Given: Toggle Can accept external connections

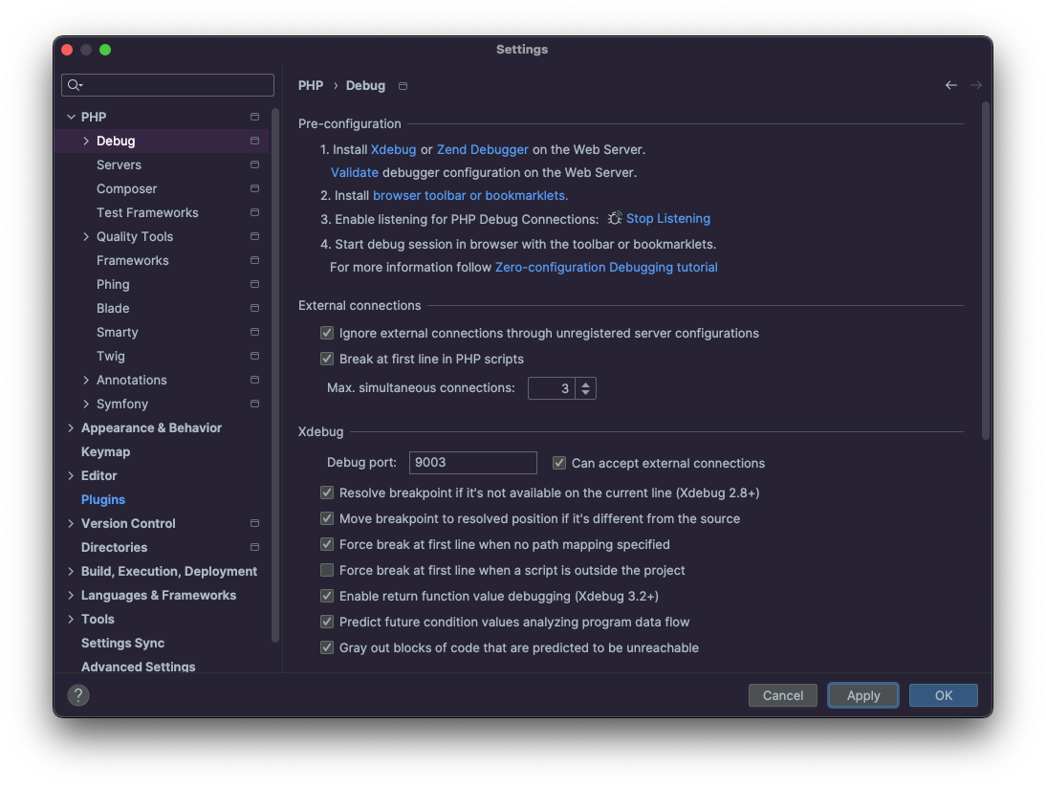Looking at the screenshot, I should (558, 463).
